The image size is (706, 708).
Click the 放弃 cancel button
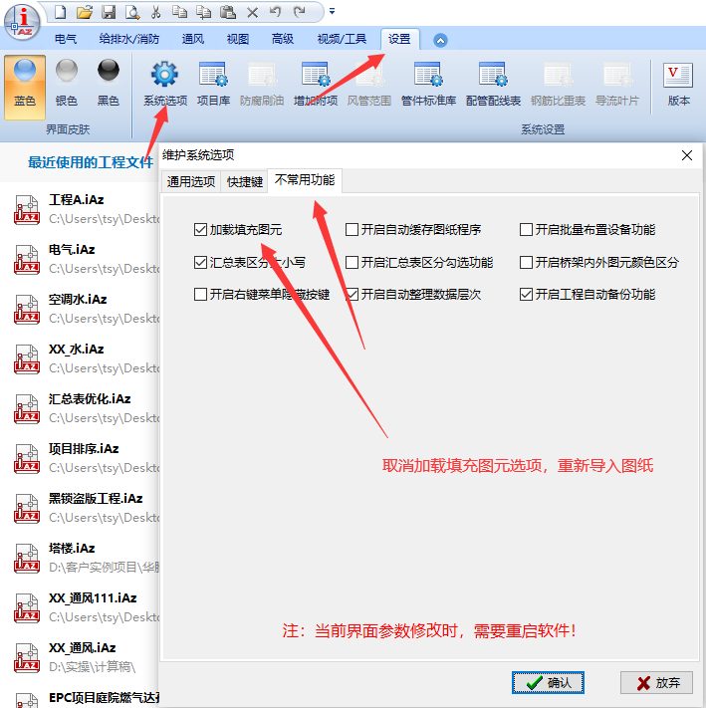pyautogui.click(x=656, y=682)
